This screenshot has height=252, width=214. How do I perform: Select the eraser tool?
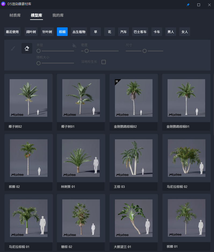click(27, 48)
